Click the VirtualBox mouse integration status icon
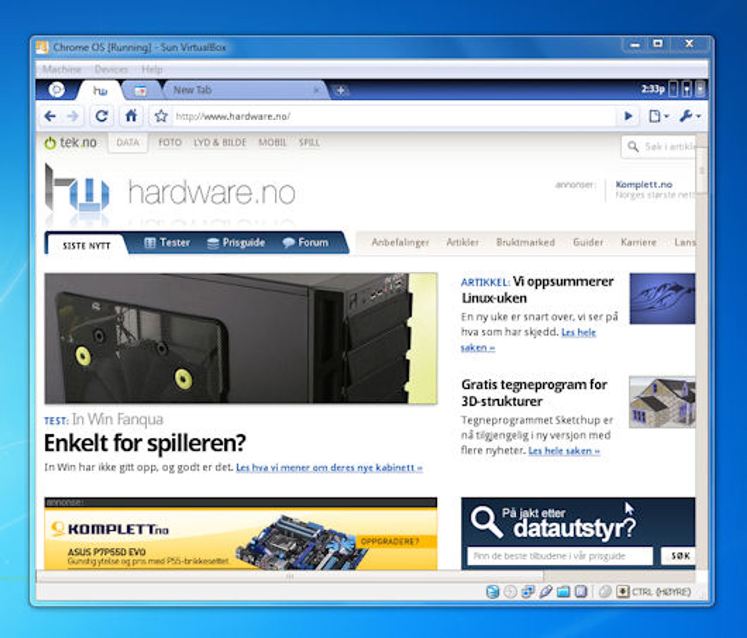 (605, 592)
